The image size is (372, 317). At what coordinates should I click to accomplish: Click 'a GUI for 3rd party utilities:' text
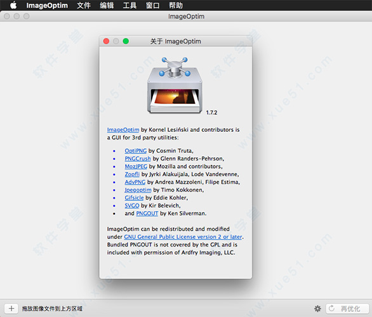click(x=143, y=138)
